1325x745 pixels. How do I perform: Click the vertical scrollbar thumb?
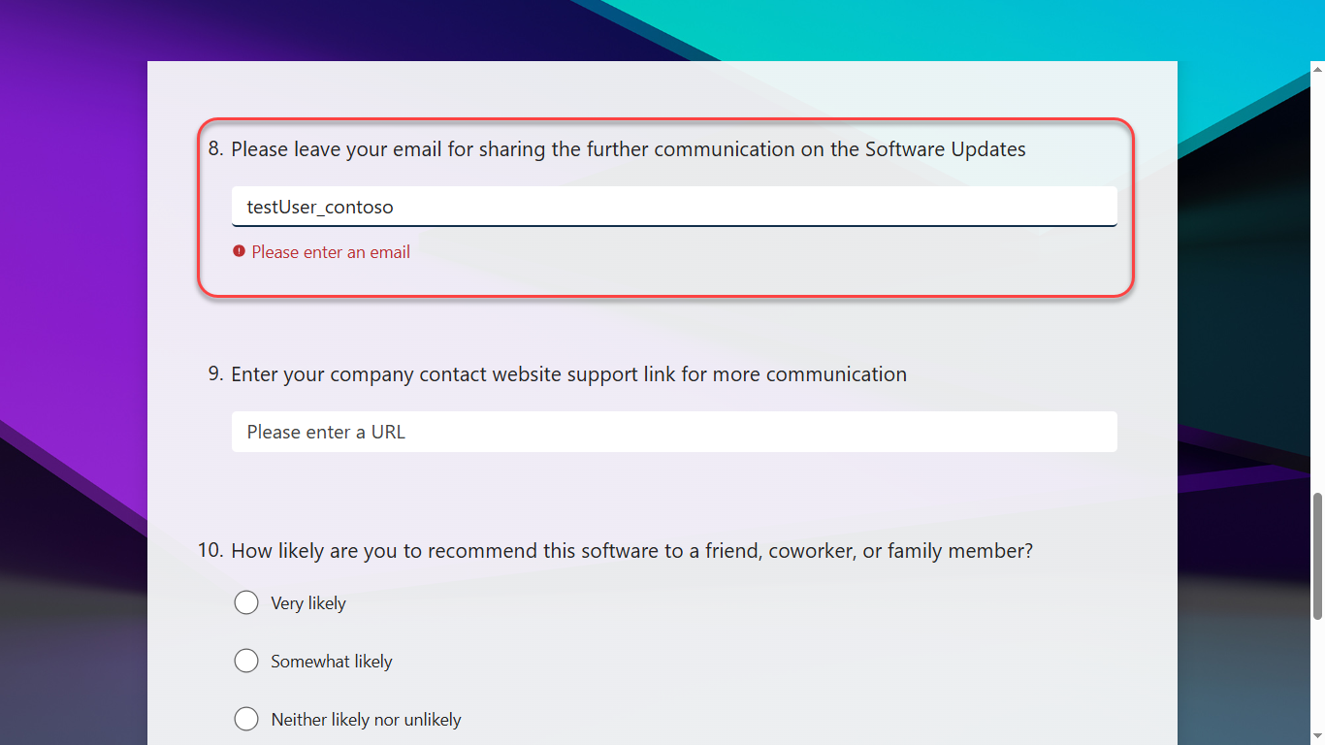tap(1317, 556)
